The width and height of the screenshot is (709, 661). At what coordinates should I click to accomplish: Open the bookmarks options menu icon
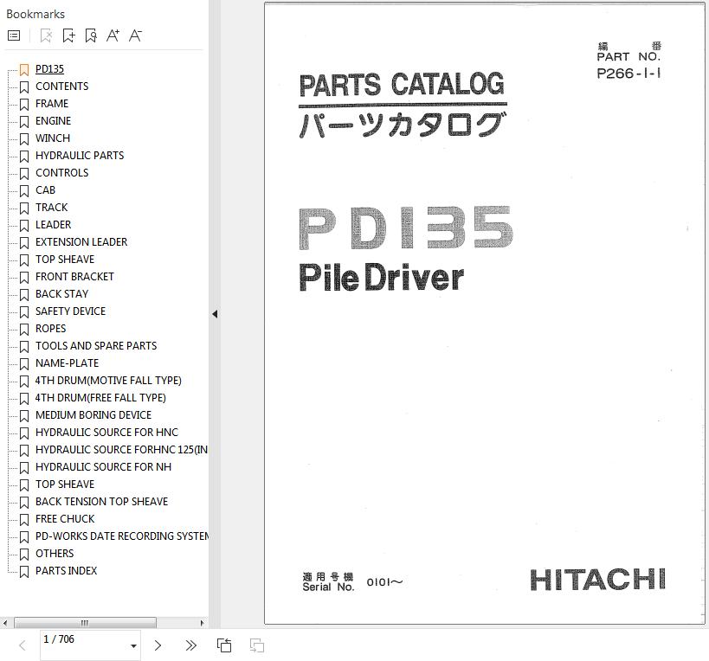[14, 35]
